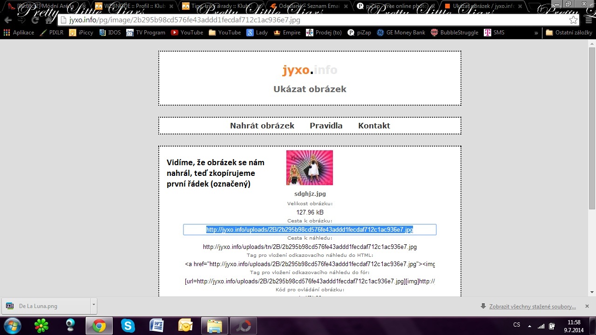The height and width of the screenshot is (335, 596).
Task: Open ICQ flower icon in taskbar
Action: coord(42,325)
